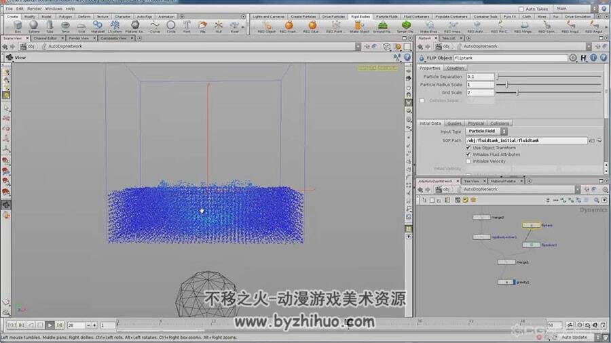This screenshot has width=611, height=343.
Task: Switch to the Collisions tab
Action: [x=500, y=123]
